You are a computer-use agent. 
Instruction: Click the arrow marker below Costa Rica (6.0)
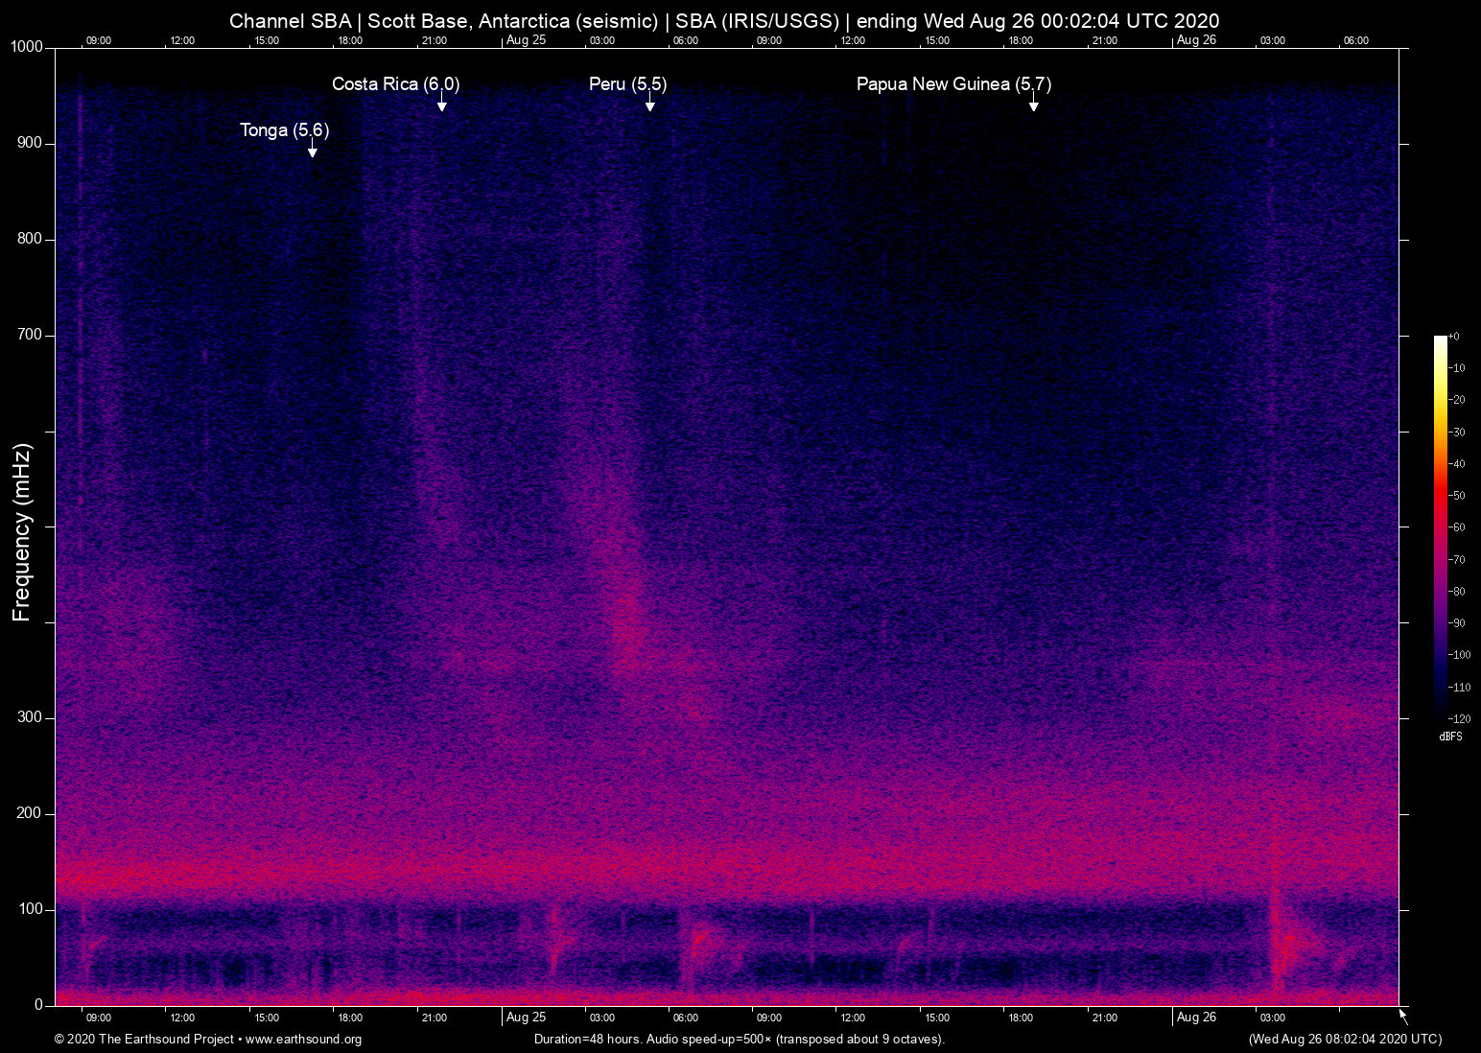441,105
